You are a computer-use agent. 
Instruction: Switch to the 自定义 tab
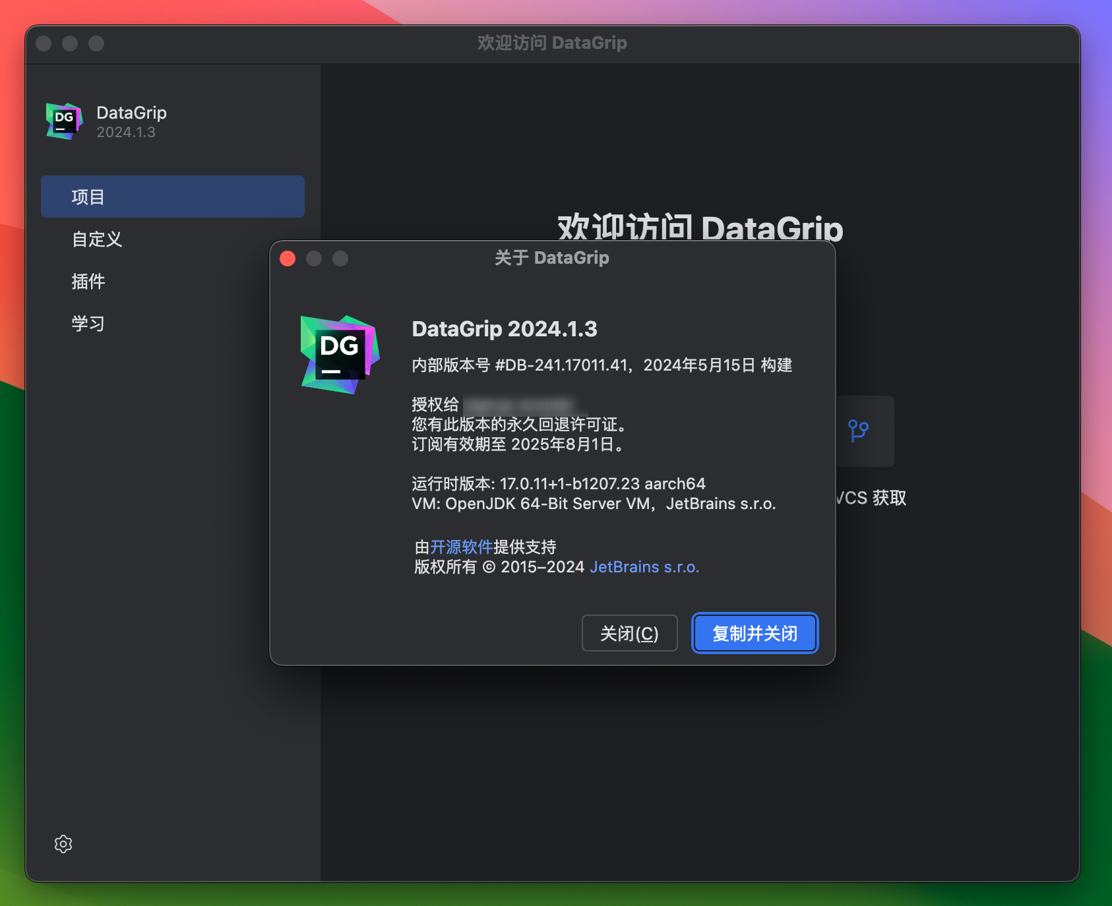(98, 239)
